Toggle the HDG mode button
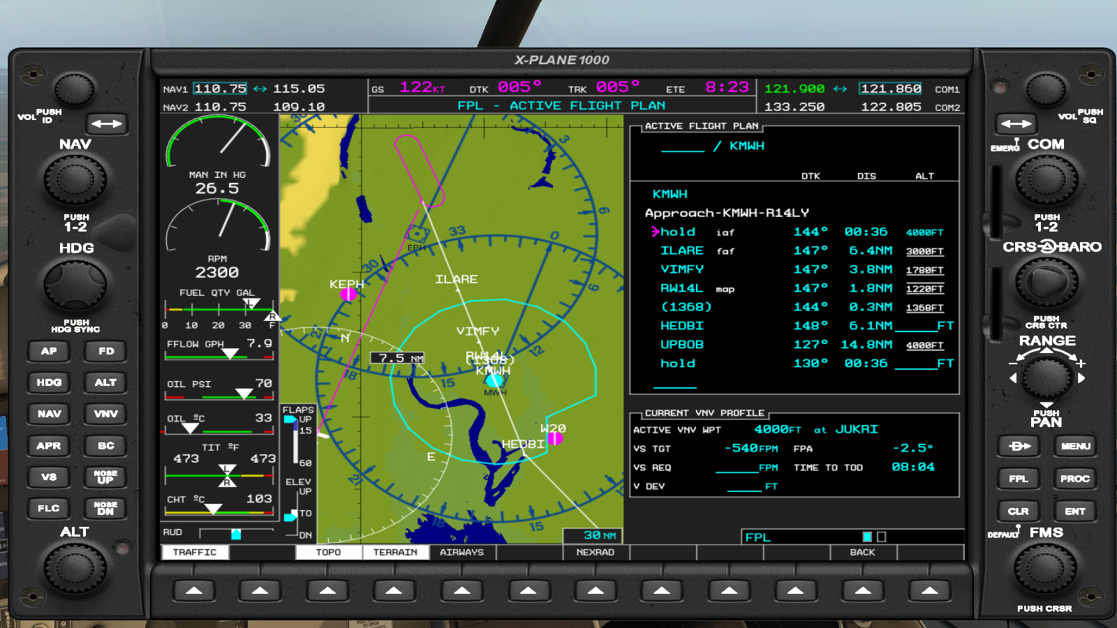Image resolution: width=1117 pixels, height=628 pixels. pos(49,382)
